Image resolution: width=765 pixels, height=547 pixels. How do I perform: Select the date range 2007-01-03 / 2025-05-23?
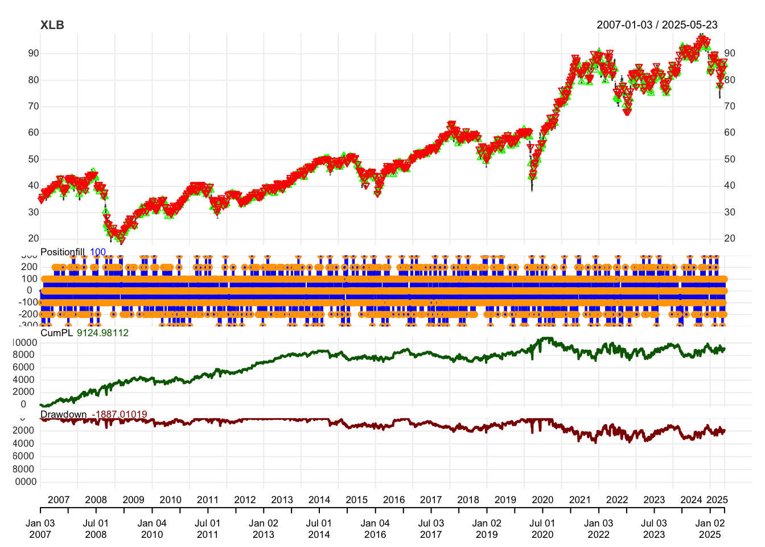(657, 25)
